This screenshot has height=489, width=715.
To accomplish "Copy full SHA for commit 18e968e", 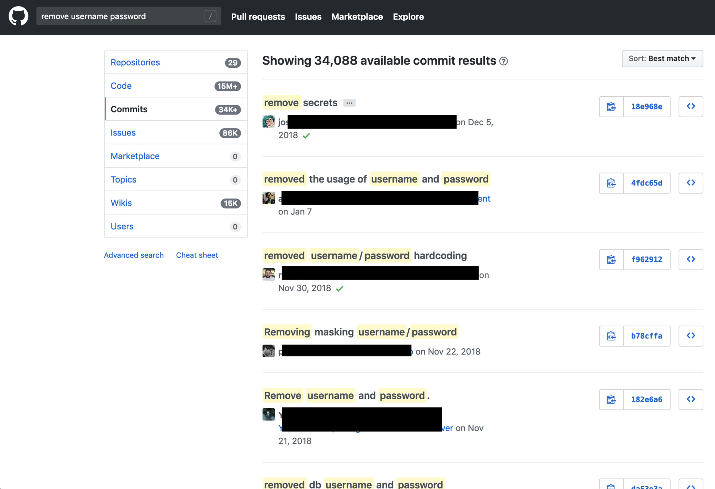I will click(x=611, y=106).
